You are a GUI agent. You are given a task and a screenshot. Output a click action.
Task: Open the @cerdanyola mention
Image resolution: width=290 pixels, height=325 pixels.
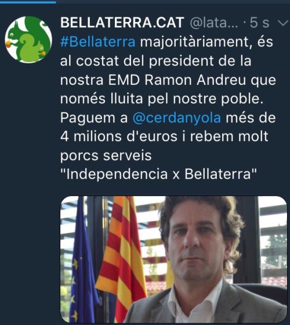coord(177,118)
